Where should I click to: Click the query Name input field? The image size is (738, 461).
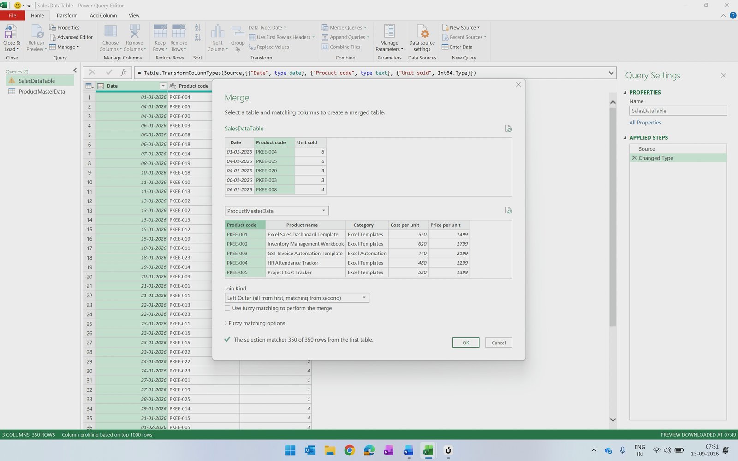coord(678,111)
